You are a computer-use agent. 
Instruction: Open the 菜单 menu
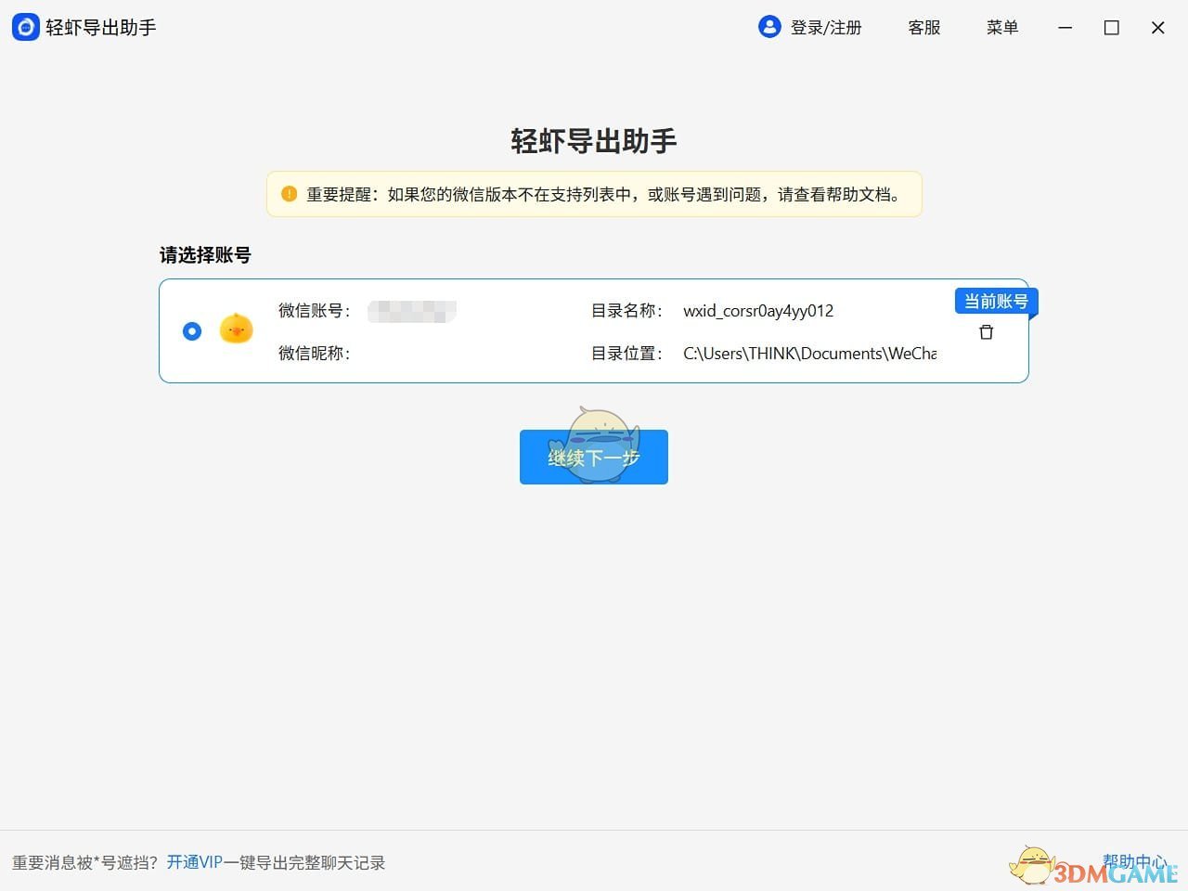pos(1002,27)
